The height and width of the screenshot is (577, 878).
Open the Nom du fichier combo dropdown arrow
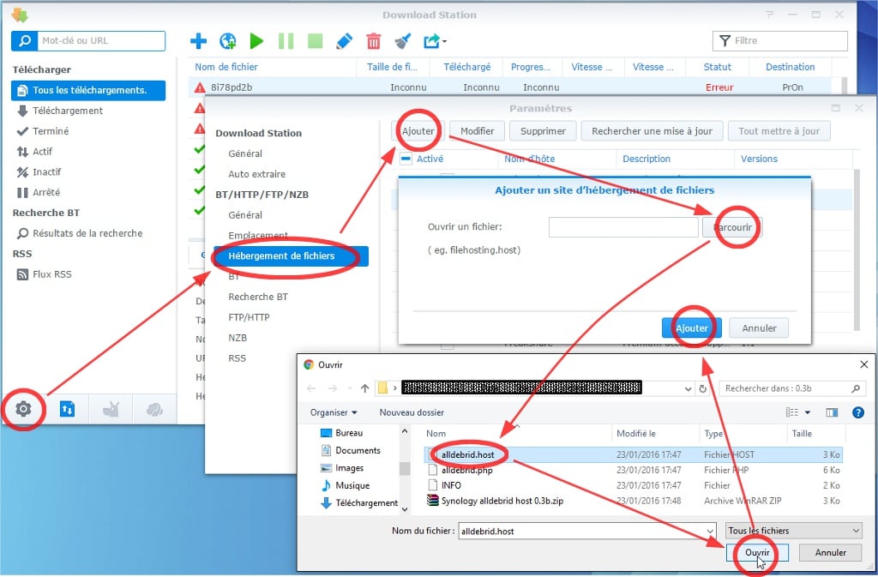click(x=710, y=531)
